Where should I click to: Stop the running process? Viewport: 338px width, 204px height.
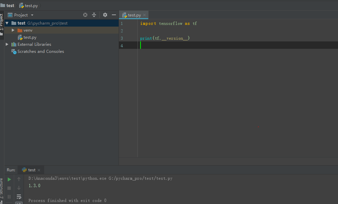[9, 188]
